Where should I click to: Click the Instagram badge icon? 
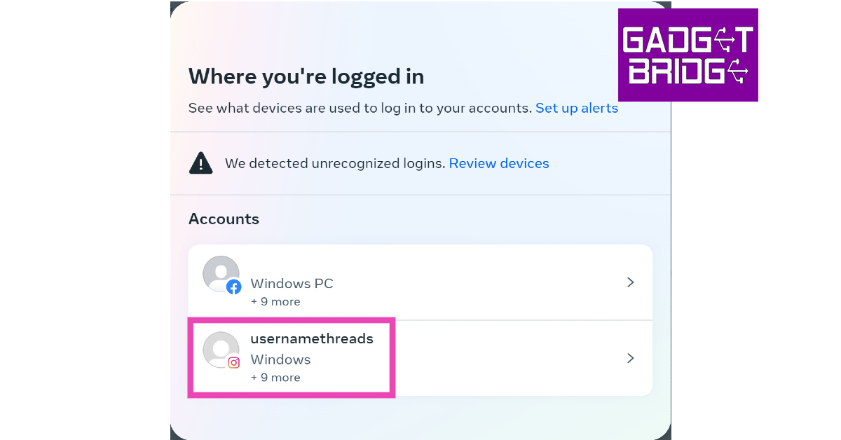click(x=233, y=363)
